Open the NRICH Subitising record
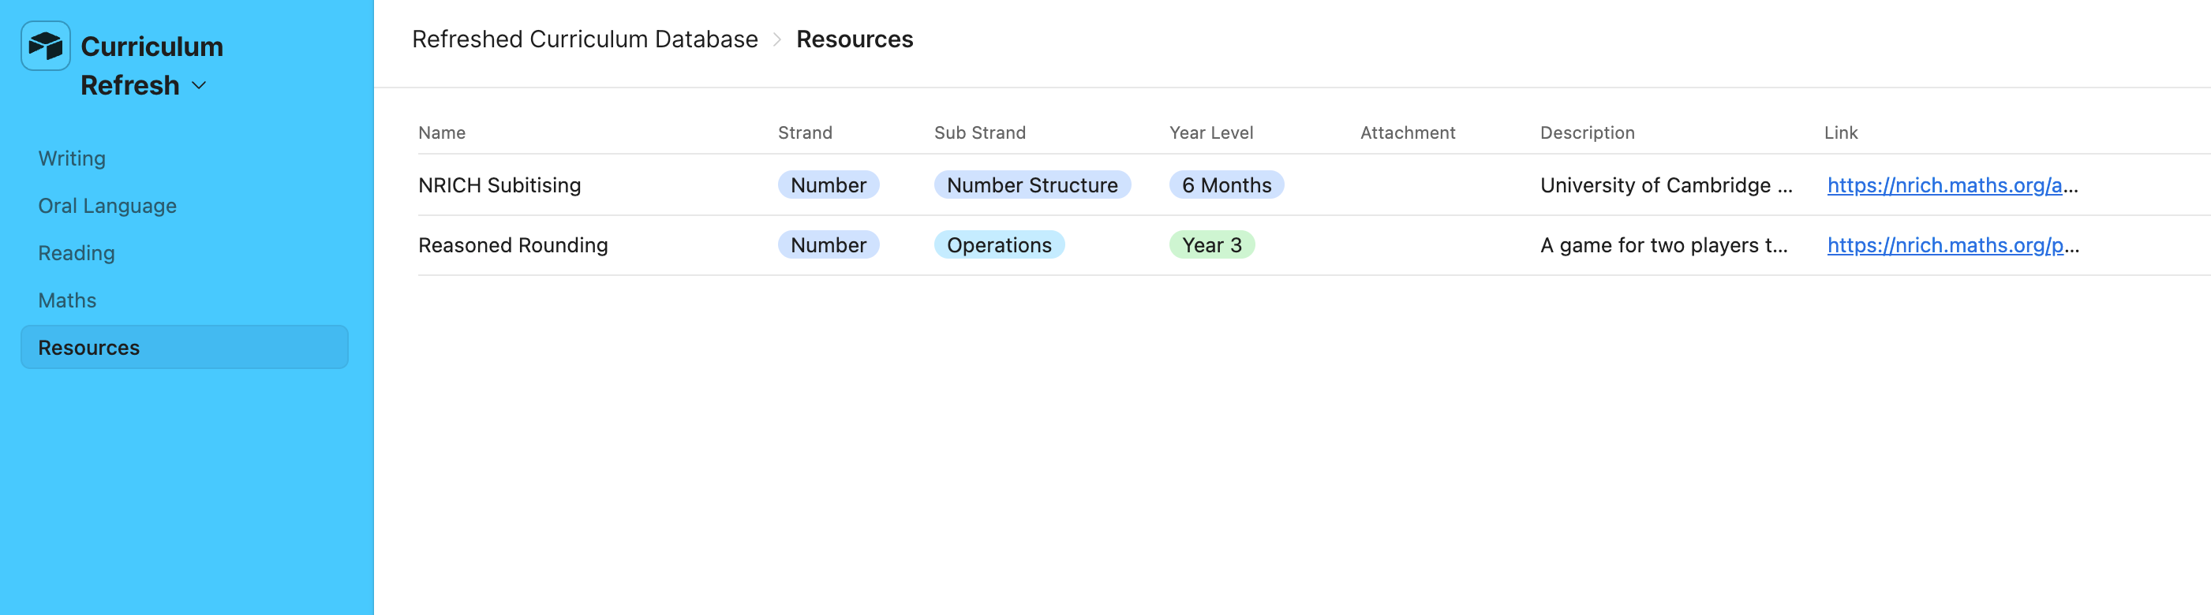This screenshot has height=615, width=2211. tap(499, 185)
